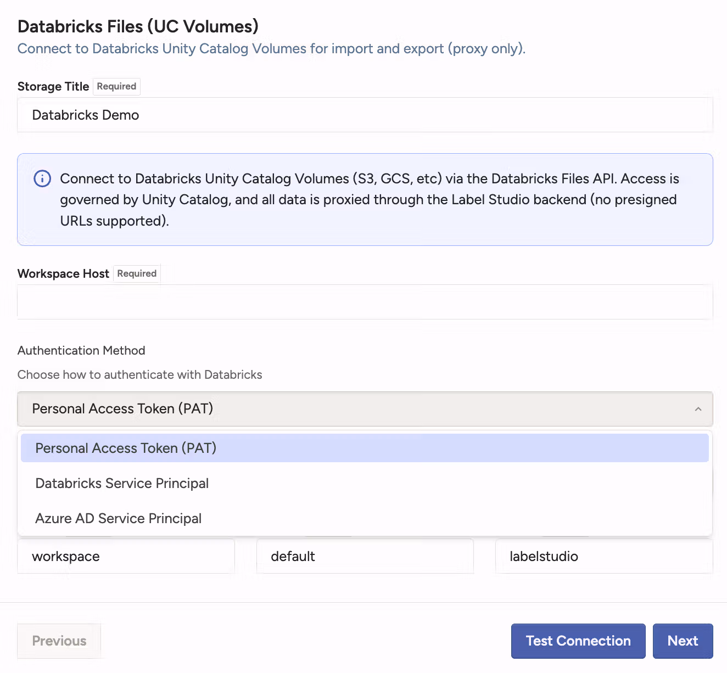Proceed with the Next button
Viewport: 727px width, 673px height.
click(683, 641)
